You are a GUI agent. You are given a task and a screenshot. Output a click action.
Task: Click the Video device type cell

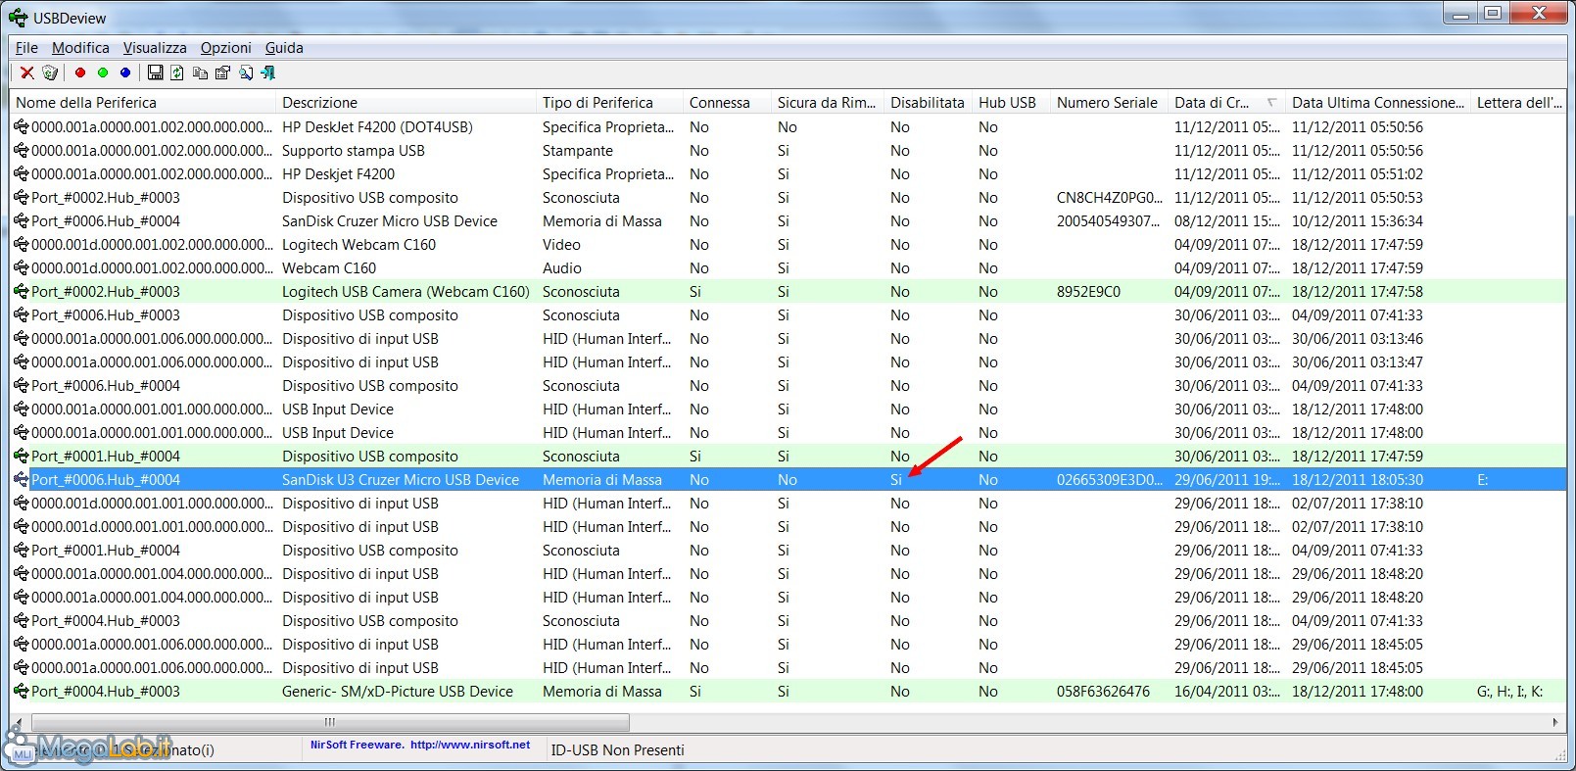click(x=561, y=244)
